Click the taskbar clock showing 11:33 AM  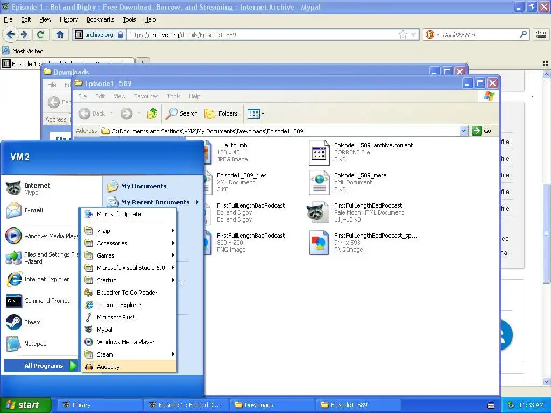tap(531, 405)
